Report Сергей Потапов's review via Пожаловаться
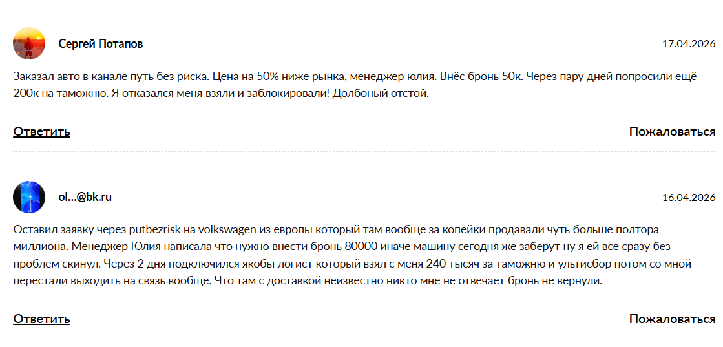 [x=672, y=132]
